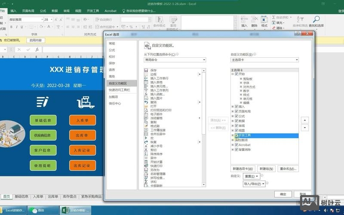The image size is (344, 215).
Task: Toggle the 开发工具 checkbox
Action: tap(236, 135)
